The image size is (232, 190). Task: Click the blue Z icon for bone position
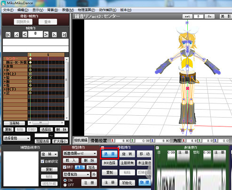pos(152,141)
